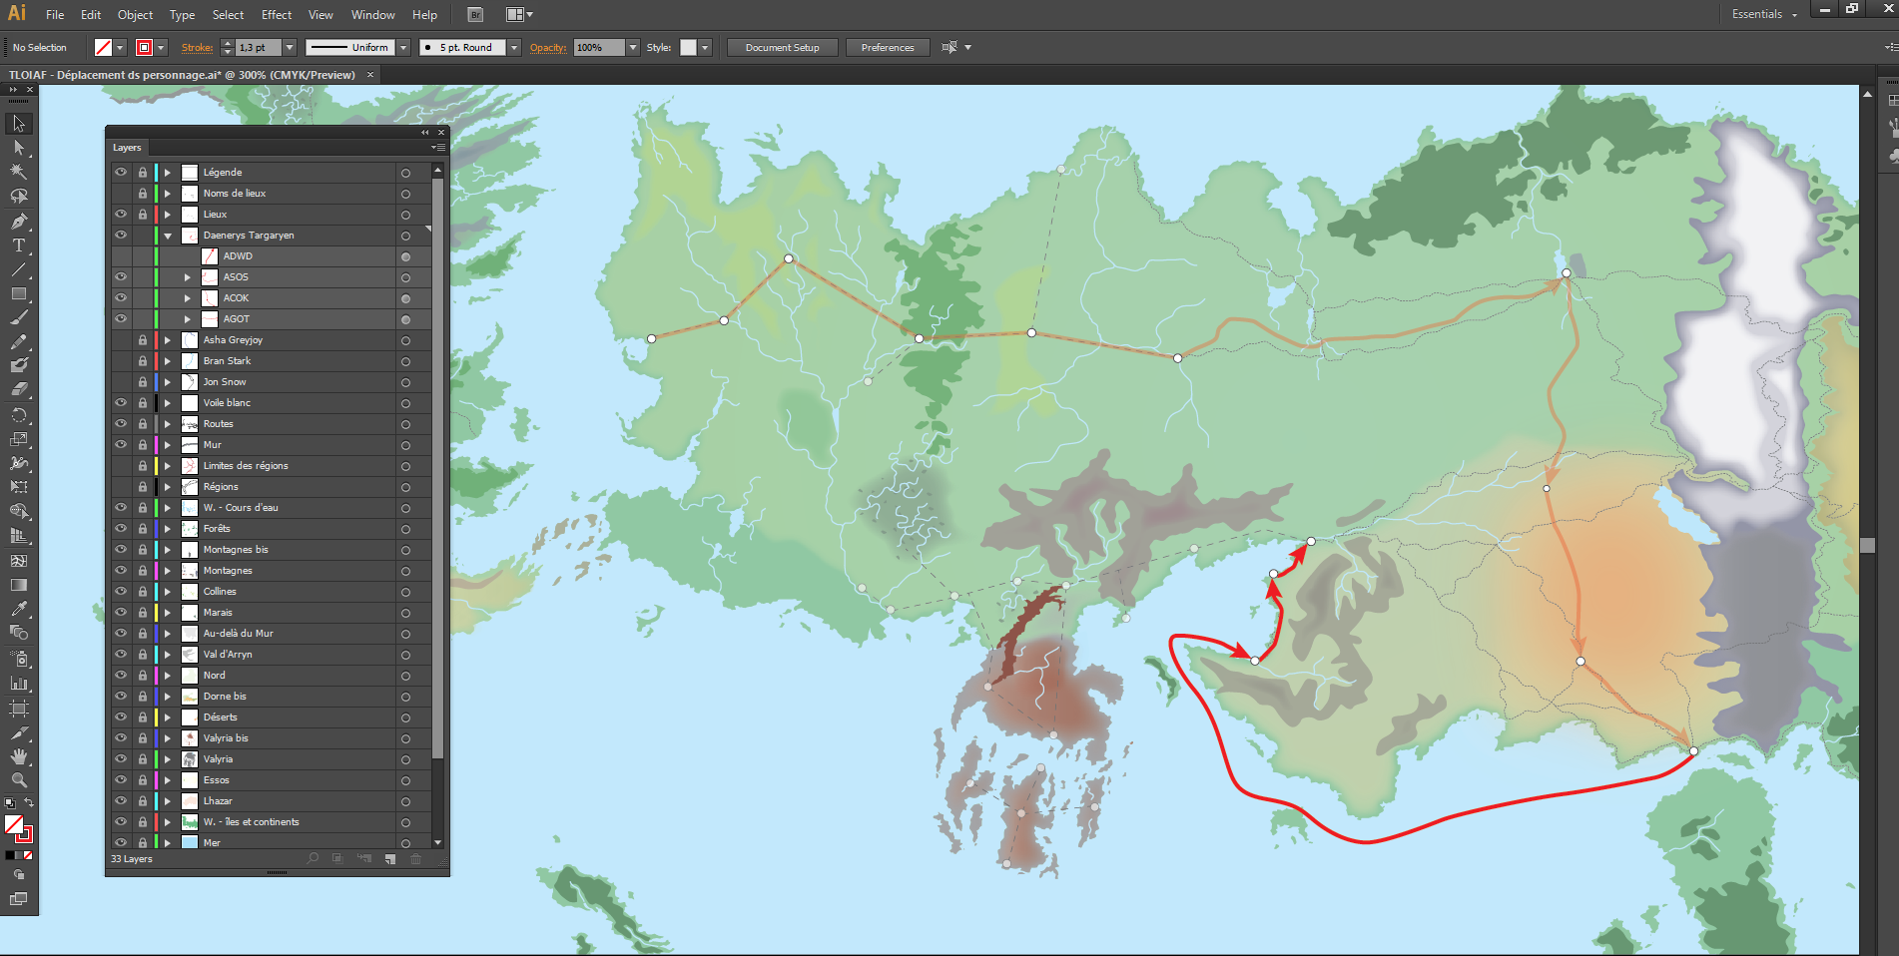
Task: Open the Opacity panel link
Action: click(548, 47)
